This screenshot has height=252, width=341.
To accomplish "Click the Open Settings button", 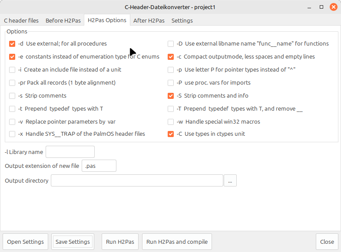I will 26,242.
